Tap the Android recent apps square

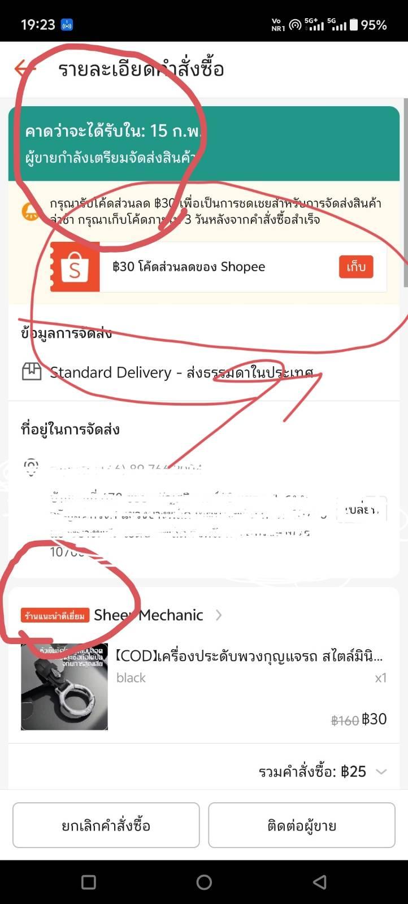tap(89, 882)
